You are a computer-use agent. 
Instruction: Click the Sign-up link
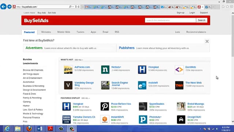180,13
